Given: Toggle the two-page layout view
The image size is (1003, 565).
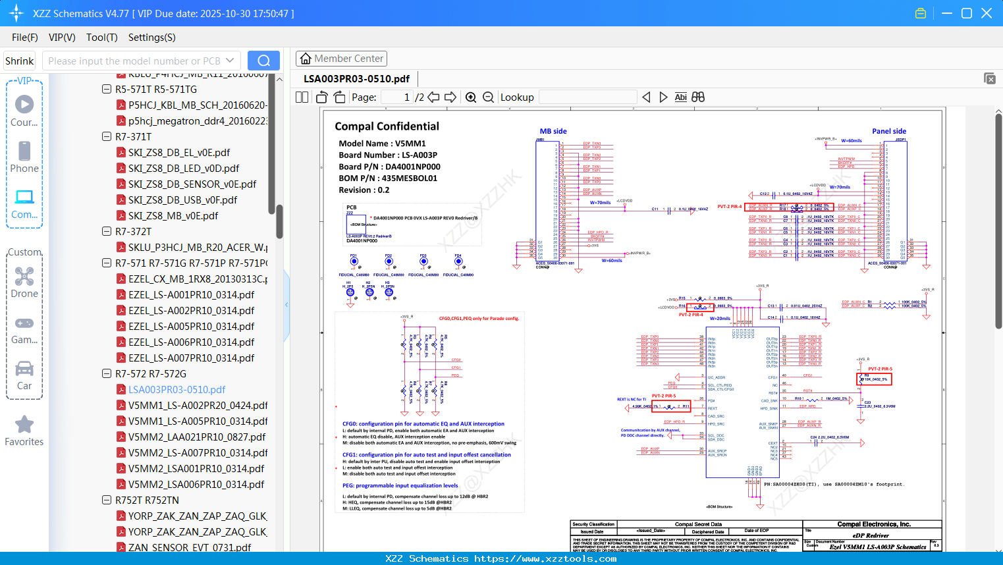Looking at the screenshot, I should coord(302,97).
